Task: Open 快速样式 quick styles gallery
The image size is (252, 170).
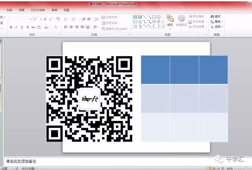Action: point(181,22)
